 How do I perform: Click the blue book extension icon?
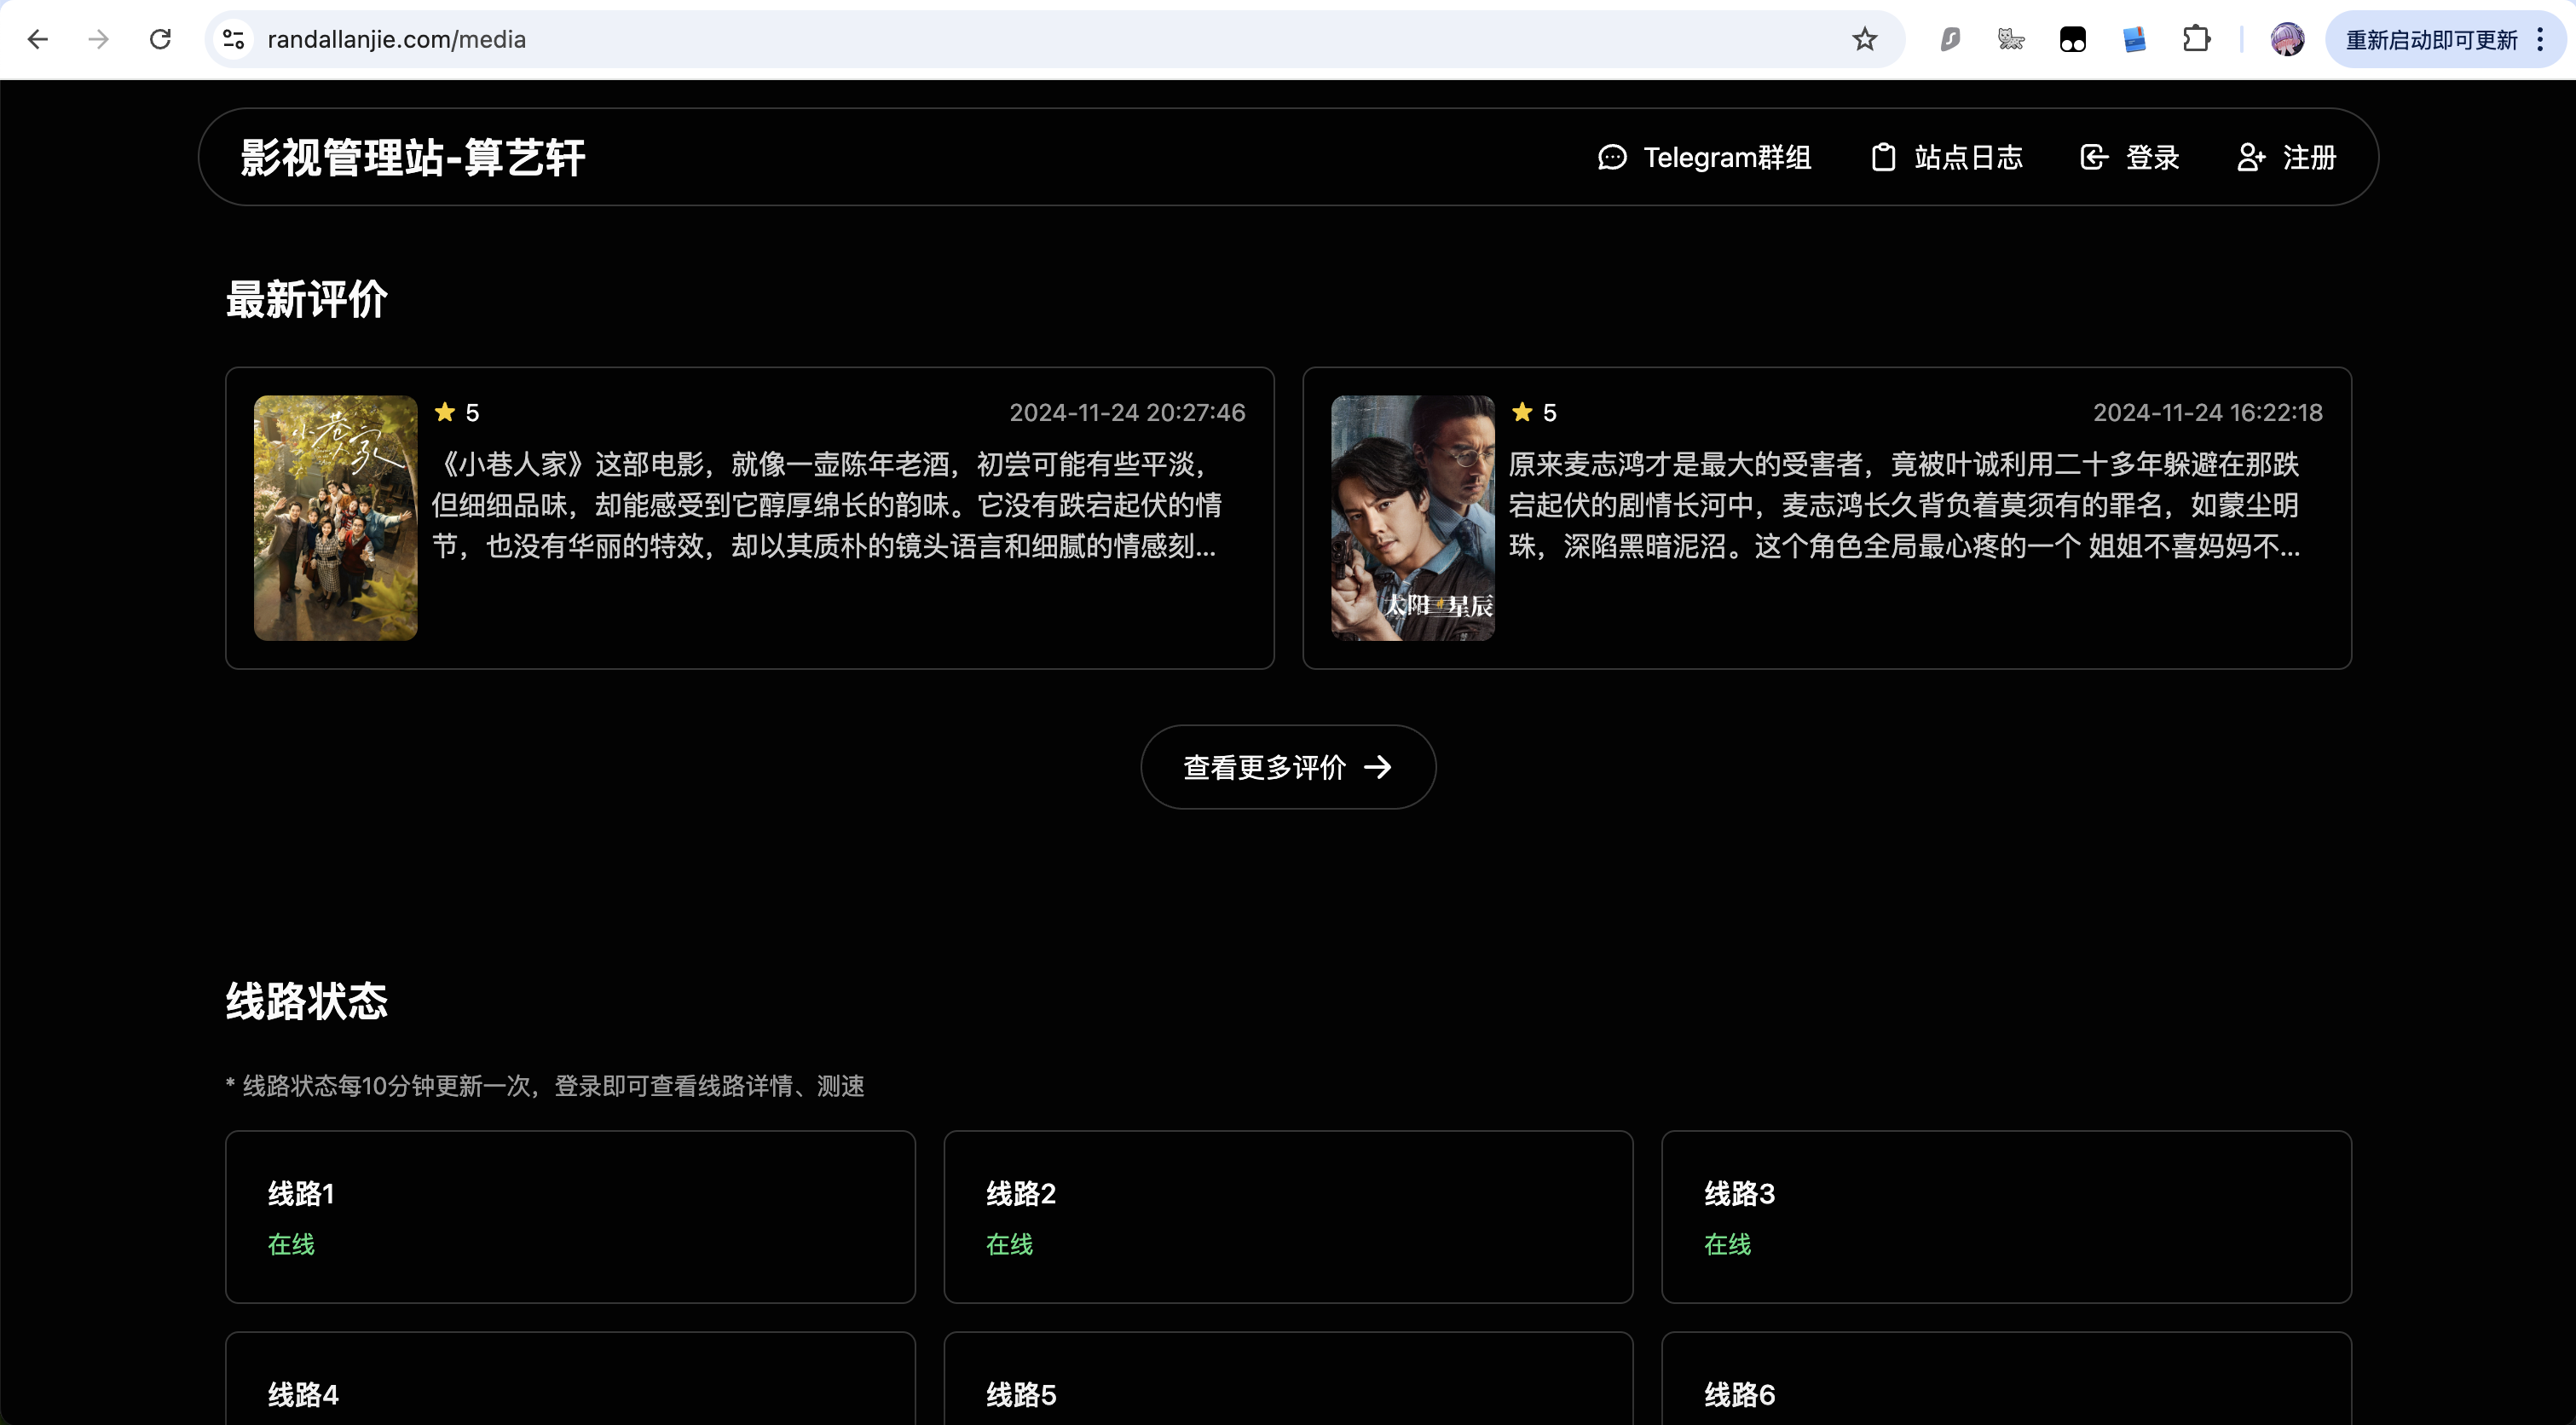tap(2134, 39)
